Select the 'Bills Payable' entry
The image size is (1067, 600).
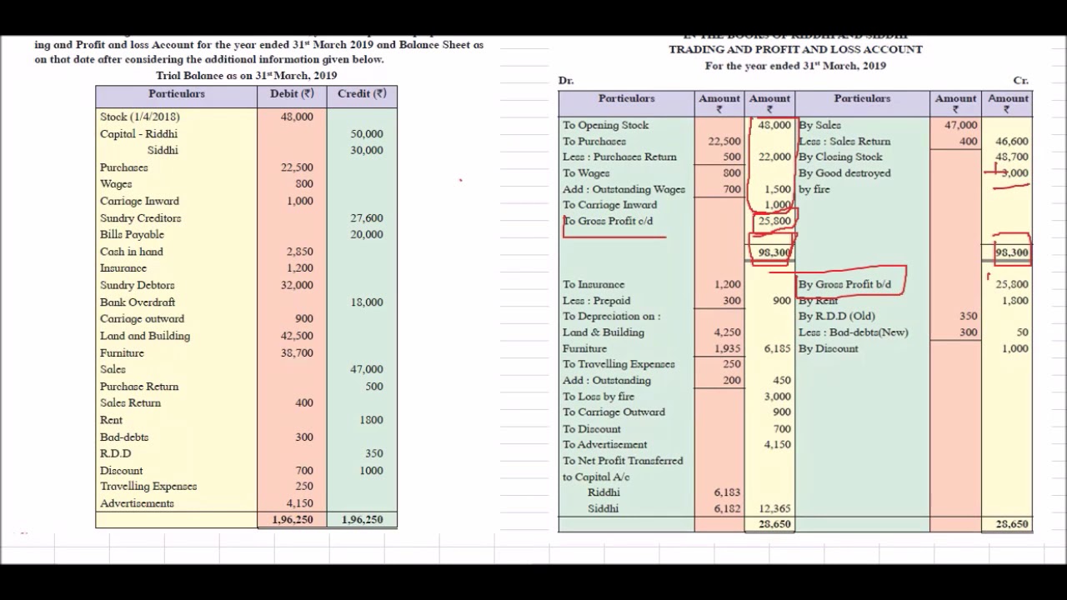pyautogui.click(x=132, y=235)
